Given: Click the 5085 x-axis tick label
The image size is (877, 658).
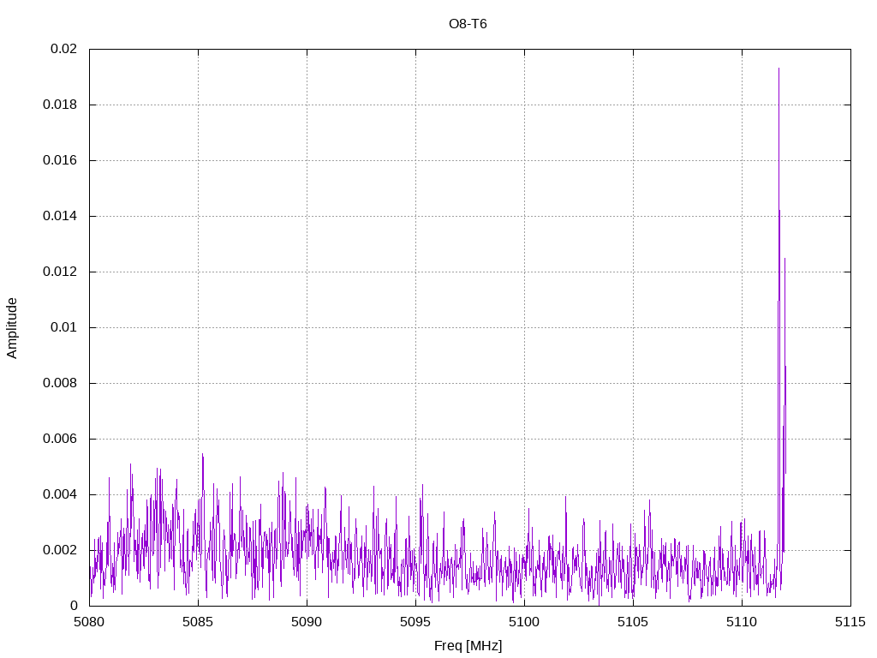Looking at the screenshot, I should click(198, 622).
